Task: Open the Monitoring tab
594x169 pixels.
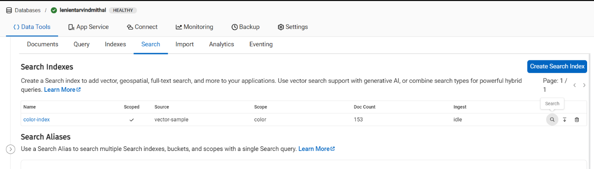Action: tap(194, 27)
